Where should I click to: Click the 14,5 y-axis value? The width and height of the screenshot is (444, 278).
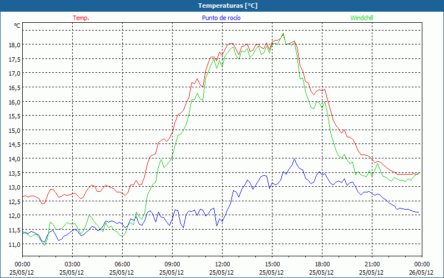coord(15,145)
